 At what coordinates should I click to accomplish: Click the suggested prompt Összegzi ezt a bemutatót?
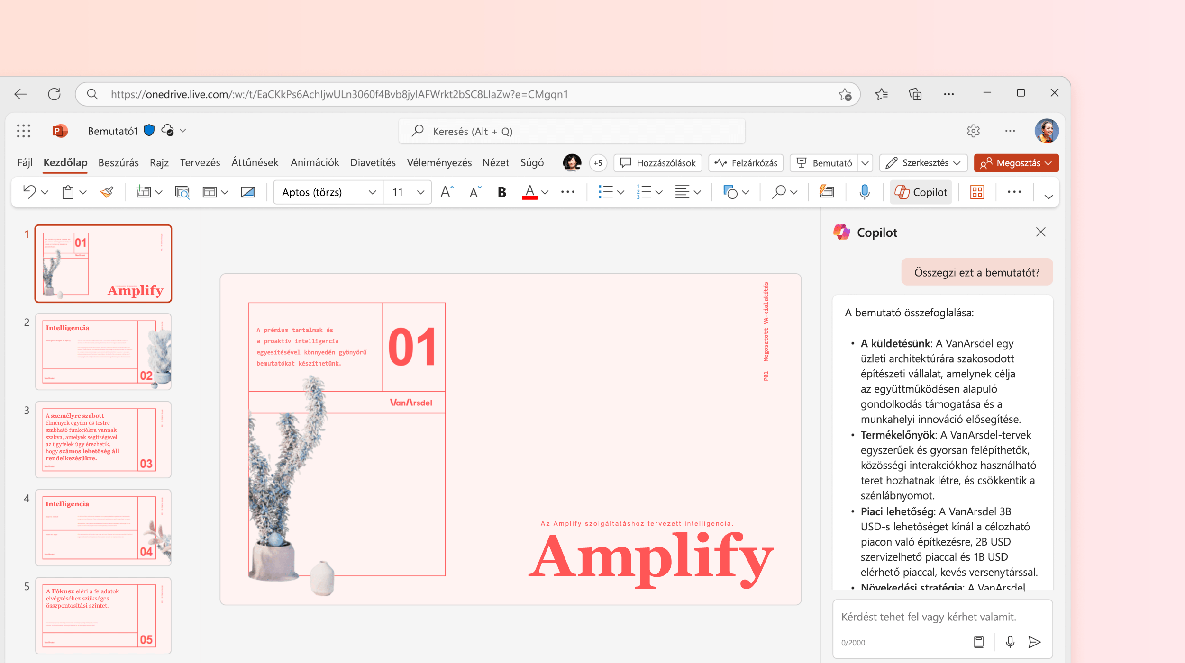(977, 272)
